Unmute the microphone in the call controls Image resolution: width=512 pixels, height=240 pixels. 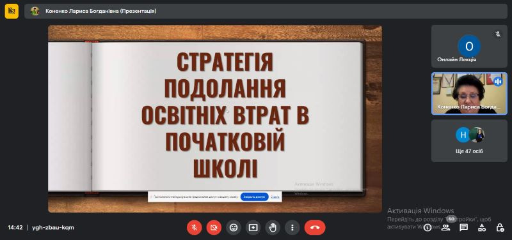tap(195, 228)
